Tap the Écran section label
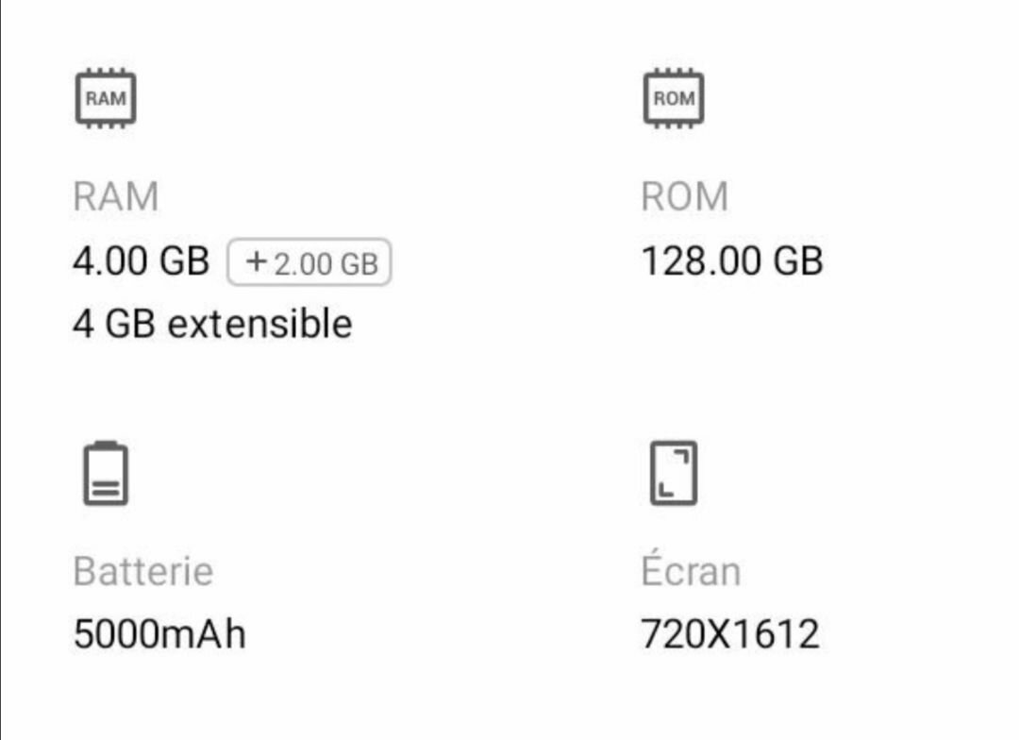Screen dimensions: 1019x740 point(691,571)
